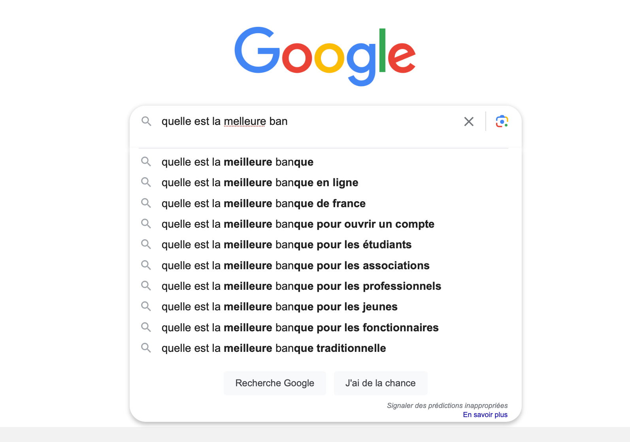Open the 'En savoir plus' link
Image resolution: width=630 pixels, height=442 pixels.
485,415
